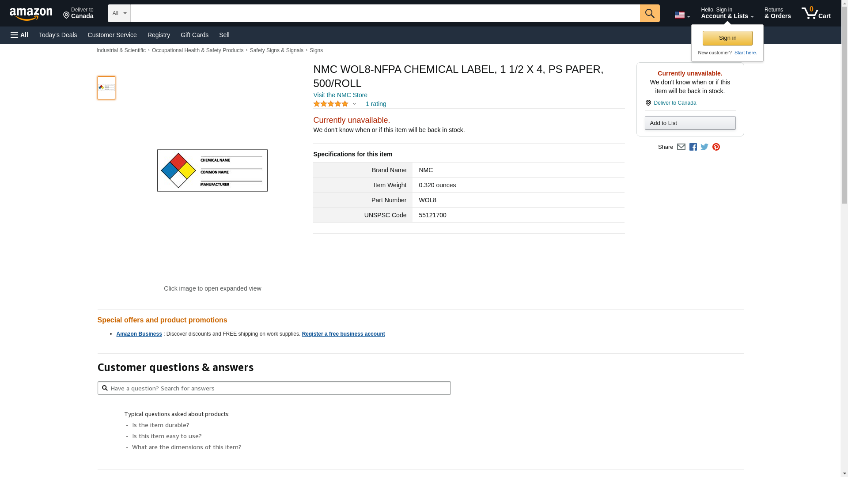Share product on Facebook
848x477 pixels.
(693, 147)
